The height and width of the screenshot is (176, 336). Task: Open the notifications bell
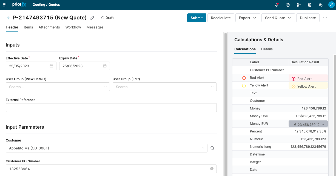coord(277,5)
